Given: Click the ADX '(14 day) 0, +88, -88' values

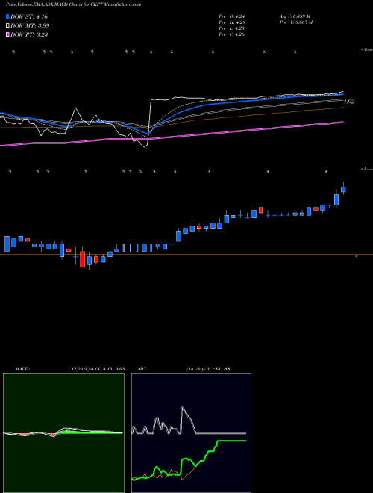Looking at the screenshot, I should pyautogui.click(x=208, y=369).
